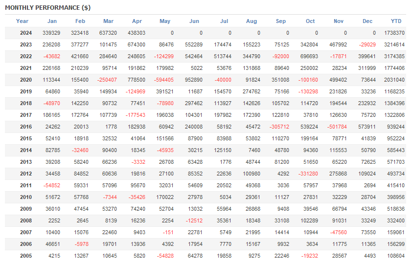
Task: Select the 2016 year row label
Action: tap(26, 127)
